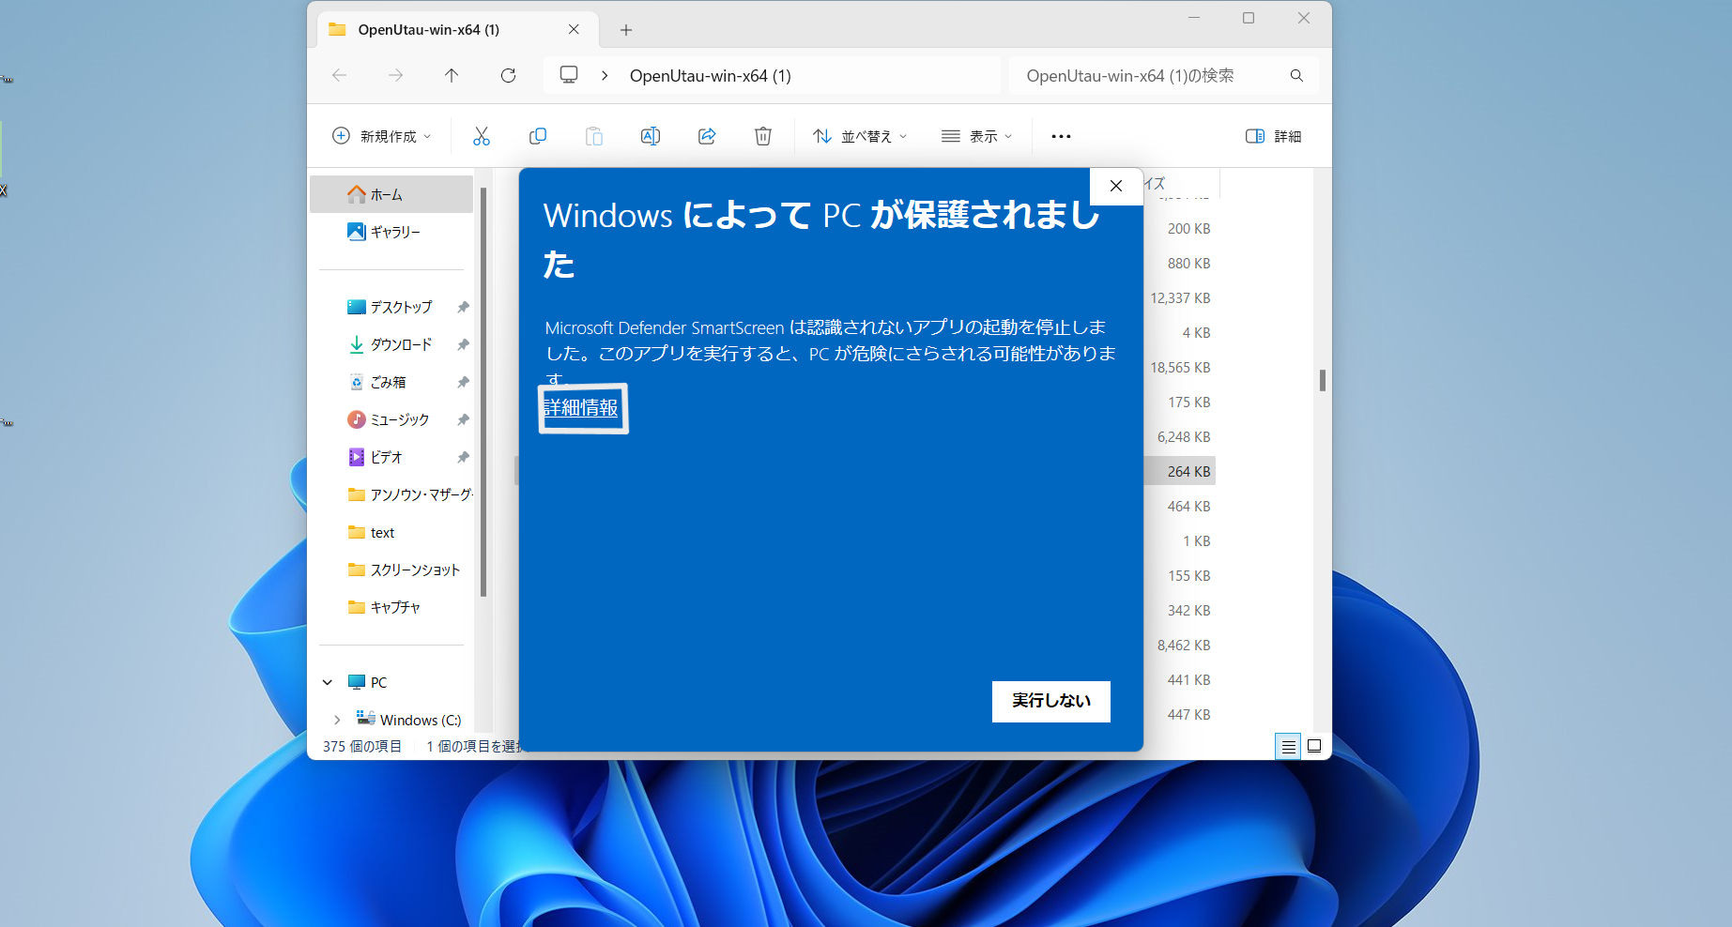The height and width of the screenshot is (927, 1732).
Task: Click the sidebar scrollbar
Action: point(483,392)
